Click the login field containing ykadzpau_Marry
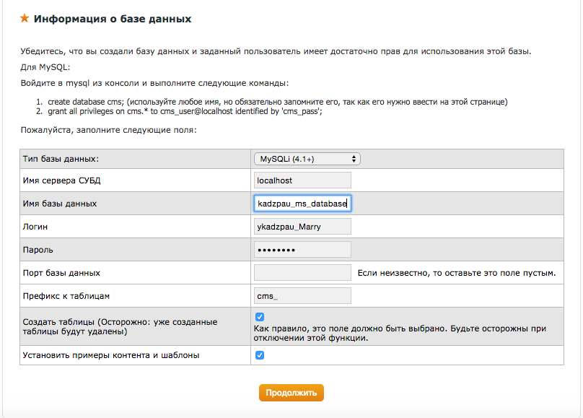 [x=302, y=227]
